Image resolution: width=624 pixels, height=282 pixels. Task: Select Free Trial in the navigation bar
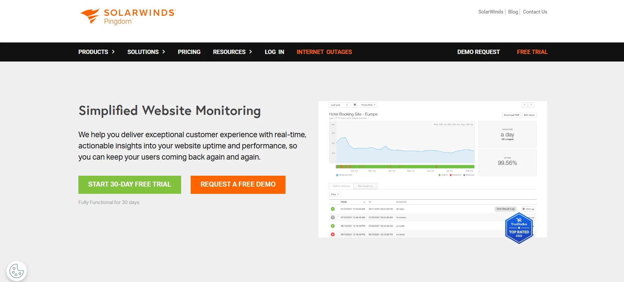pos(532,52)
